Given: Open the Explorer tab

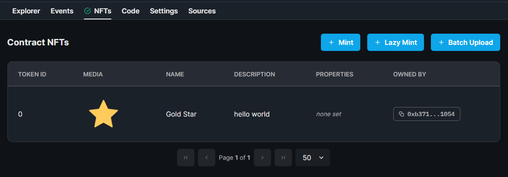Looking at the screenshot, I should pyautogui.click(x=26, y=11).
